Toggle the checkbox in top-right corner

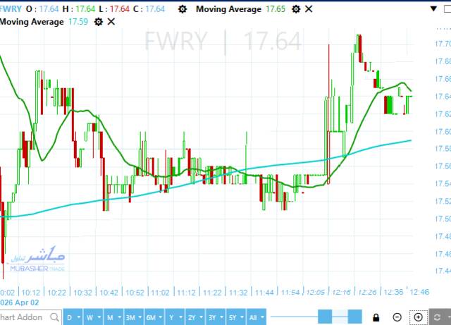tap(444, 8)
